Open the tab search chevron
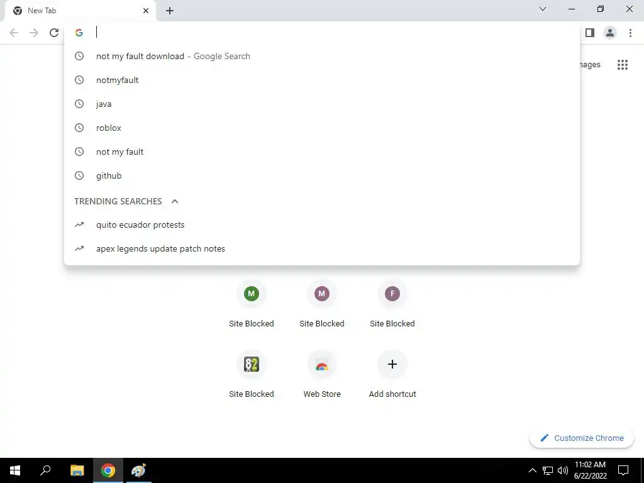 pyautogui.click(x=543, y=9)
